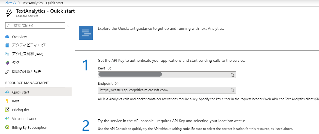Select Quick start in the sidebar
The width and height of the screenshot is (319, 134).
coord(21,92)
